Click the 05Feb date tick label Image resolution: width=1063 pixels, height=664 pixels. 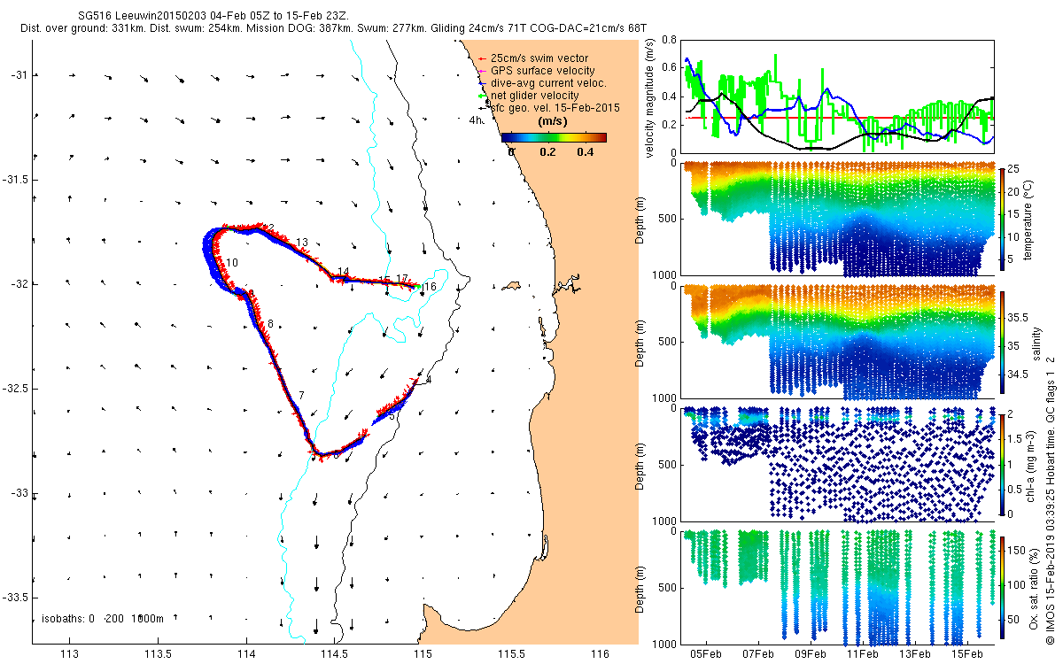(708, 654)
